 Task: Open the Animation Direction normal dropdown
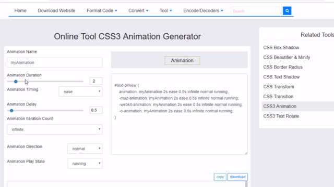coord(85,149)
